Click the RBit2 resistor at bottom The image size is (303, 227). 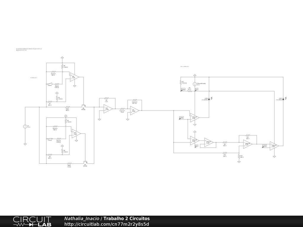pos(69,163)
